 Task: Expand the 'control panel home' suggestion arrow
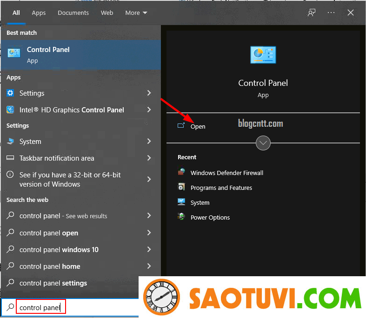pos(149,266)
